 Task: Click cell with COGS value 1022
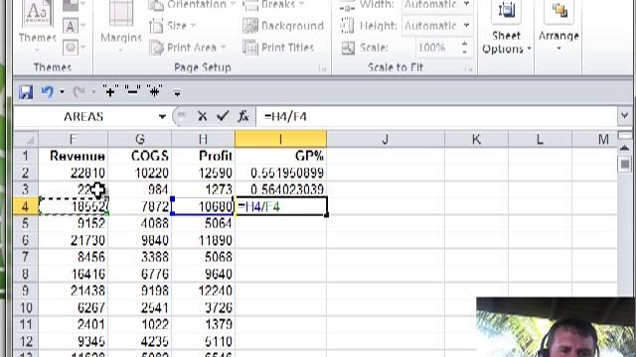pos(140,324)
